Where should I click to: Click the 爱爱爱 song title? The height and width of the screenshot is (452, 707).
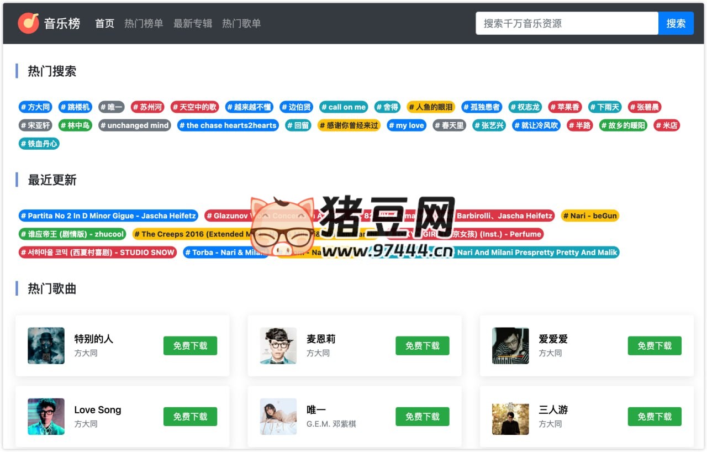coord(553,339)
